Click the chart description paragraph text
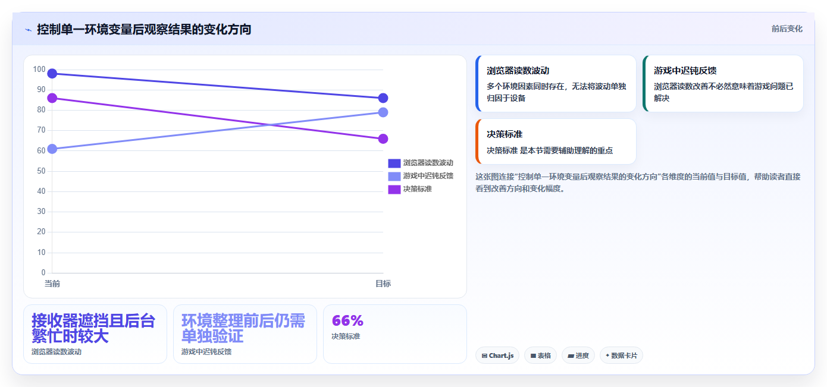The height and width of the screenshot is (387, 827). click(x=638, y=183)
